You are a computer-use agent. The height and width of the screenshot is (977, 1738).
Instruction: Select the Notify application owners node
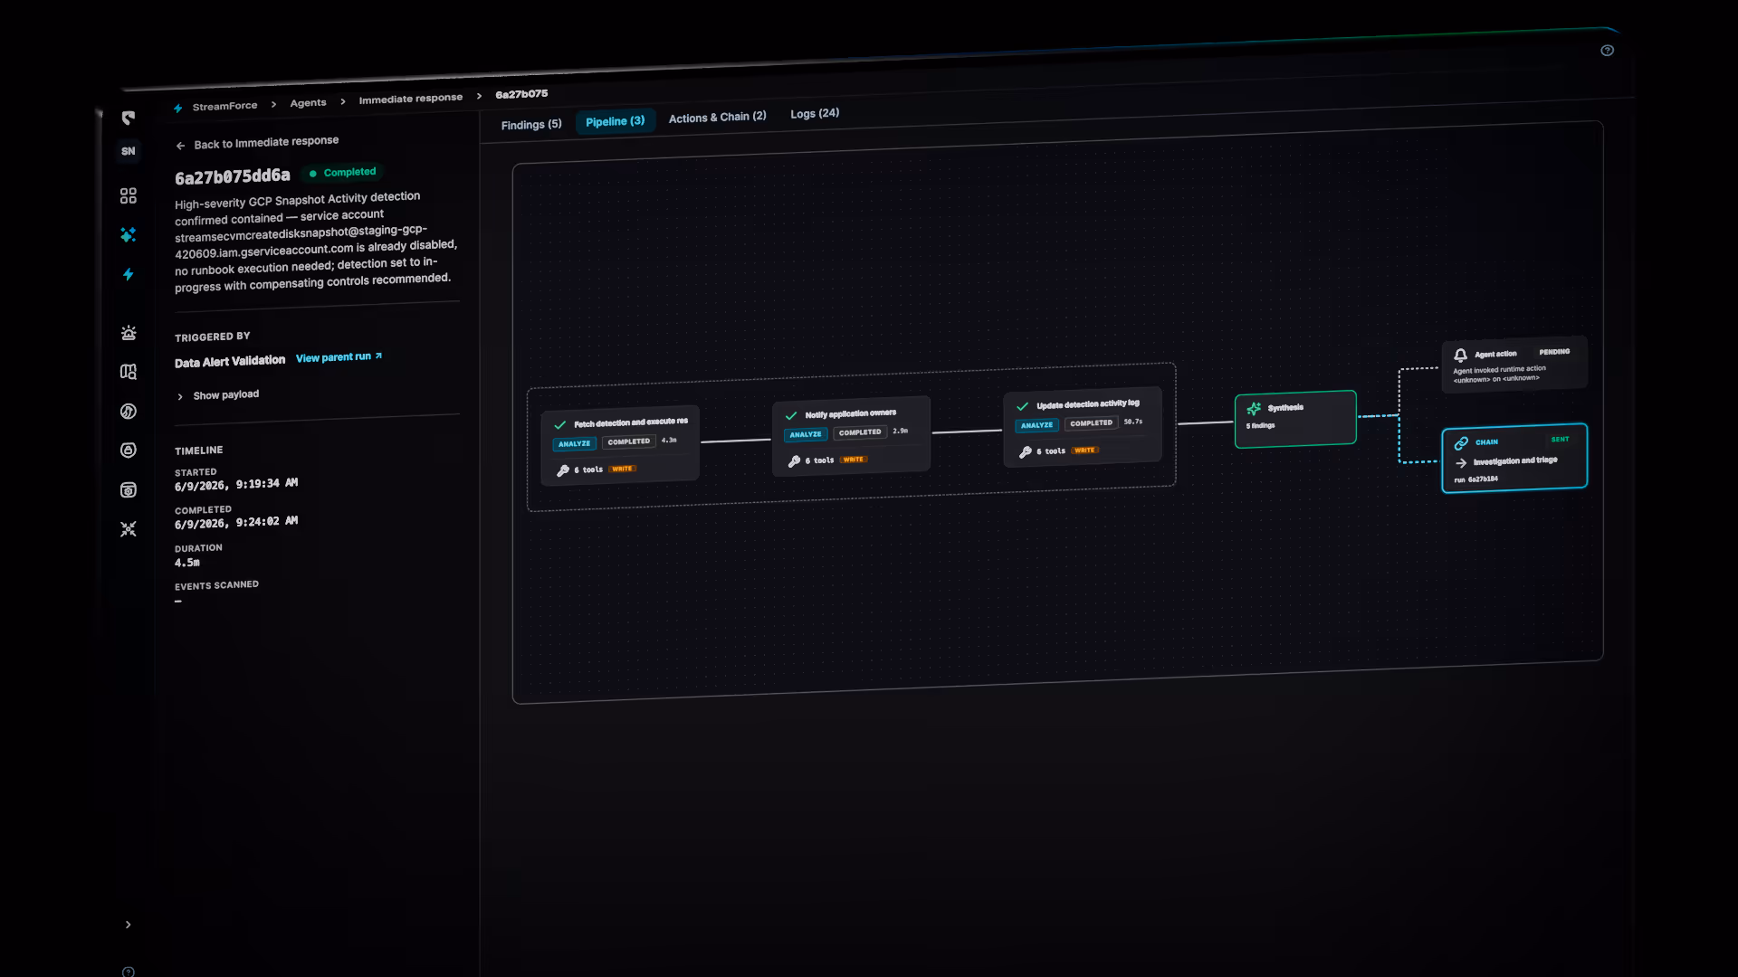pyautogui.click(x=851, y=436)
